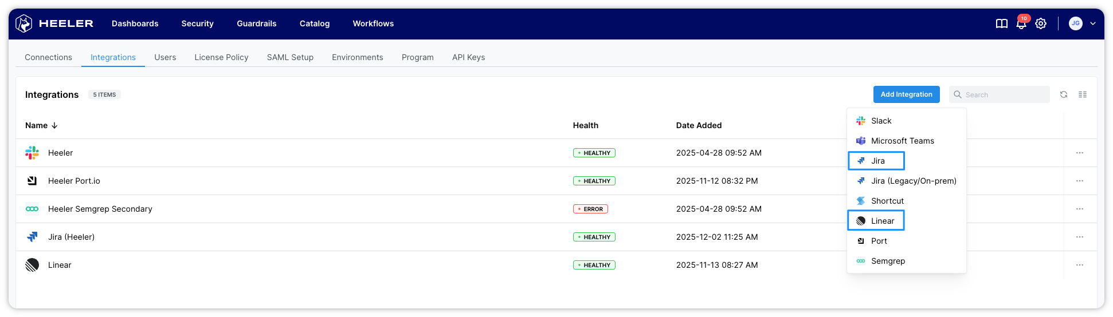Expand the user account menu chevron
The height and width of the screenshot is (317, 1113).
1092,23
